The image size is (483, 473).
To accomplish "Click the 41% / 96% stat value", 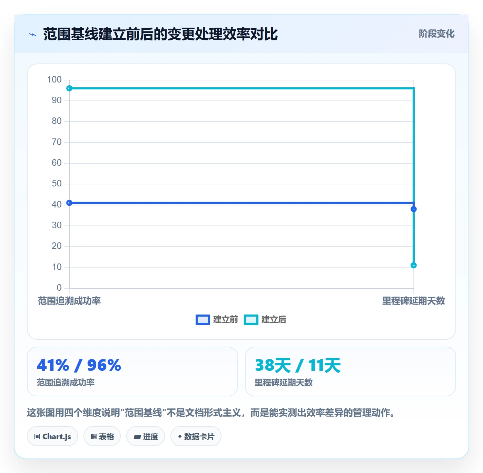I will point(79,365).
